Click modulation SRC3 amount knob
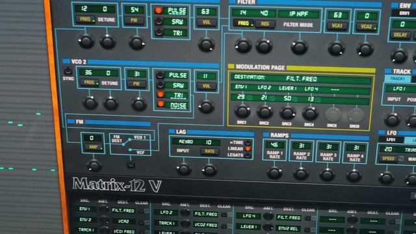 287,112
